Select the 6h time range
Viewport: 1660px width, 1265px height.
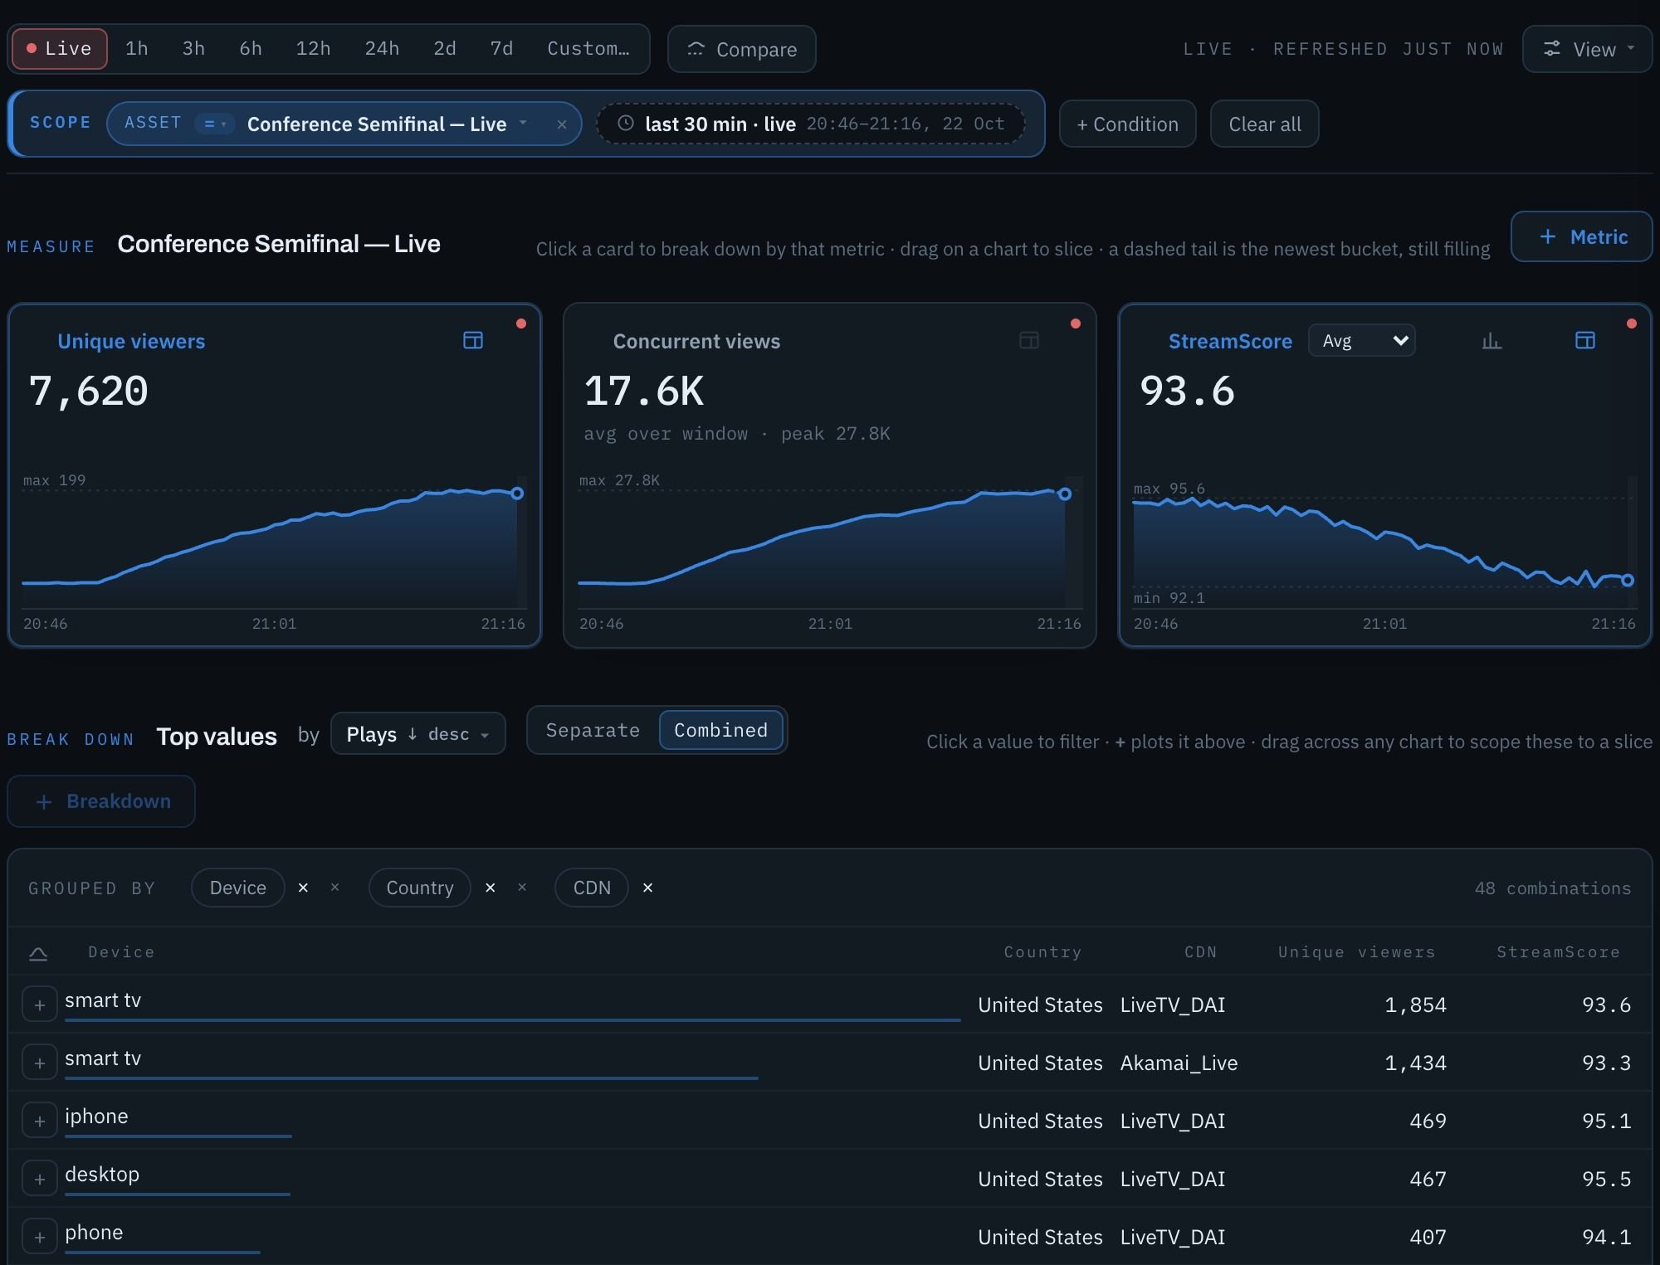coord(251,49)
